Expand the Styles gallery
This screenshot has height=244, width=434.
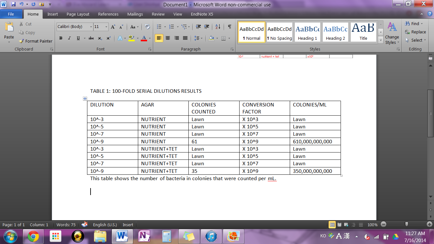click(381, 40)
